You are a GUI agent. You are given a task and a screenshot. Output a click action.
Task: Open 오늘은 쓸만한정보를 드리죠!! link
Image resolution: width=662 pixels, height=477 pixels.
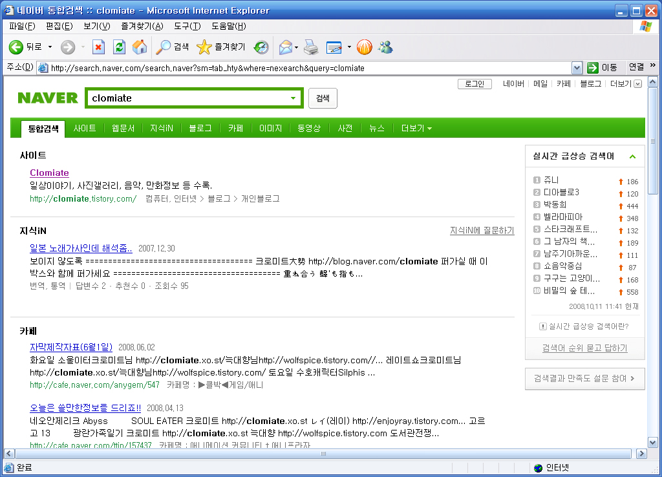(85, 408)
